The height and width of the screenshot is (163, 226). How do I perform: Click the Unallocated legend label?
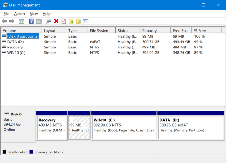tap(18, 152)
